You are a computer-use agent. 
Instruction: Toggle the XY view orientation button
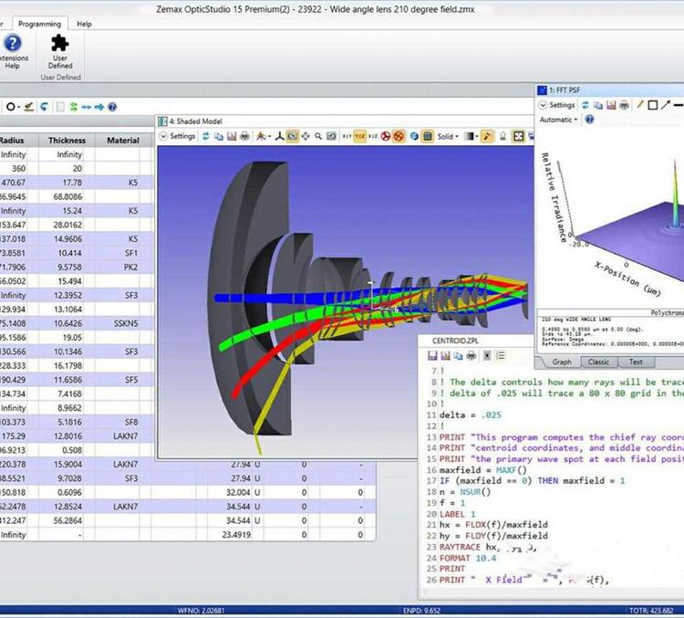(x=347, y=136)
